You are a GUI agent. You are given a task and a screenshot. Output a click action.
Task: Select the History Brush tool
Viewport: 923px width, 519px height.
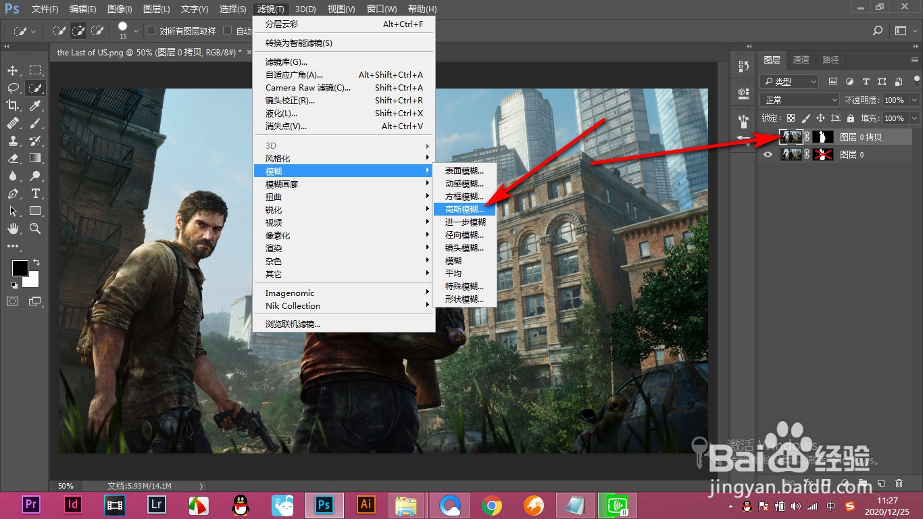pyautogui.click(x=35, y=141)
